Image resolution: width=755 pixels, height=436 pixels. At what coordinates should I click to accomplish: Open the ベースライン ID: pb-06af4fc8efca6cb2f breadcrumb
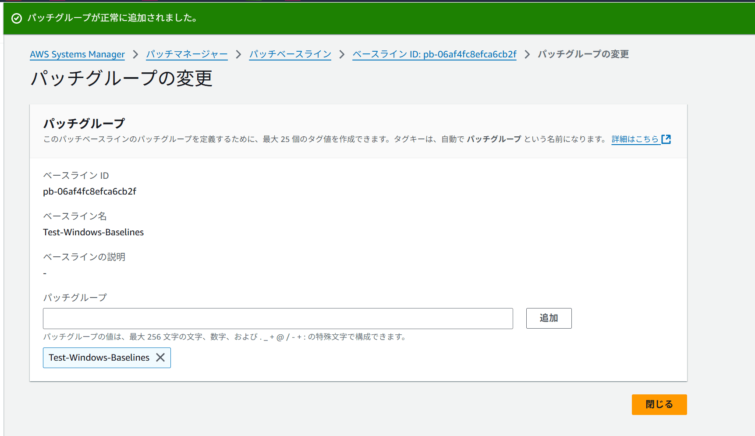434,54
